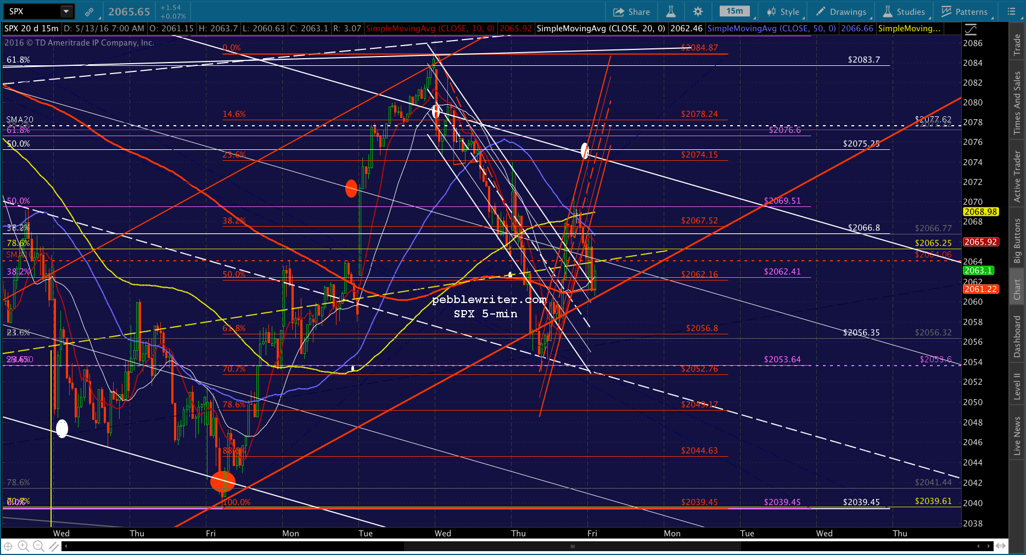Open the flask tool beside Share
The image size is (1026, 555).
(x=671, y=12)
